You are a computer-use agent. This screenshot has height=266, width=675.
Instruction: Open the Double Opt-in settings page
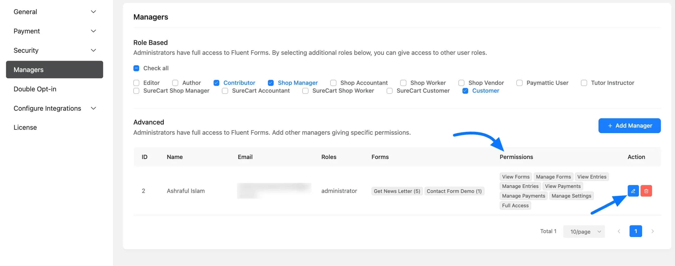point(35,89)
